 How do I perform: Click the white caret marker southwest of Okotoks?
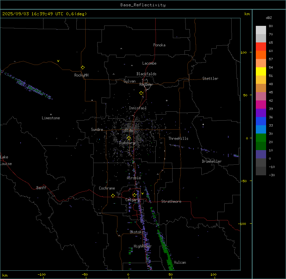pyautogui.click(x=119, y=236)
